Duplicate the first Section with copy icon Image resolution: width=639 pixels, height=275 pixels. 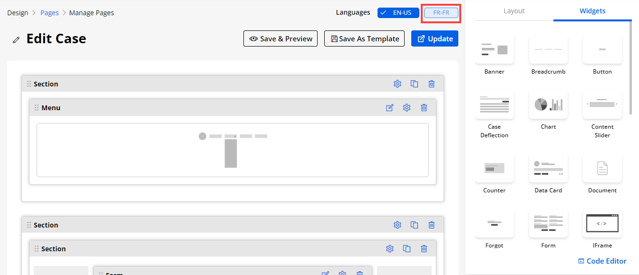tap(414, 84)
